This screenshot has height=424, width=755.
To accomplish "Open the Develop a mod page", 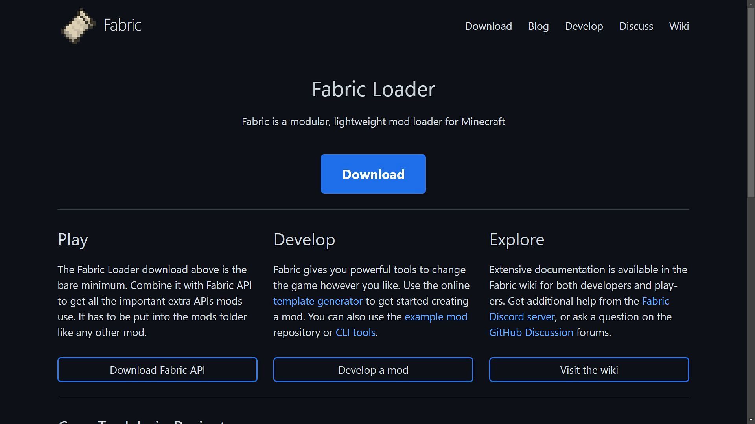I will point(373,370).
